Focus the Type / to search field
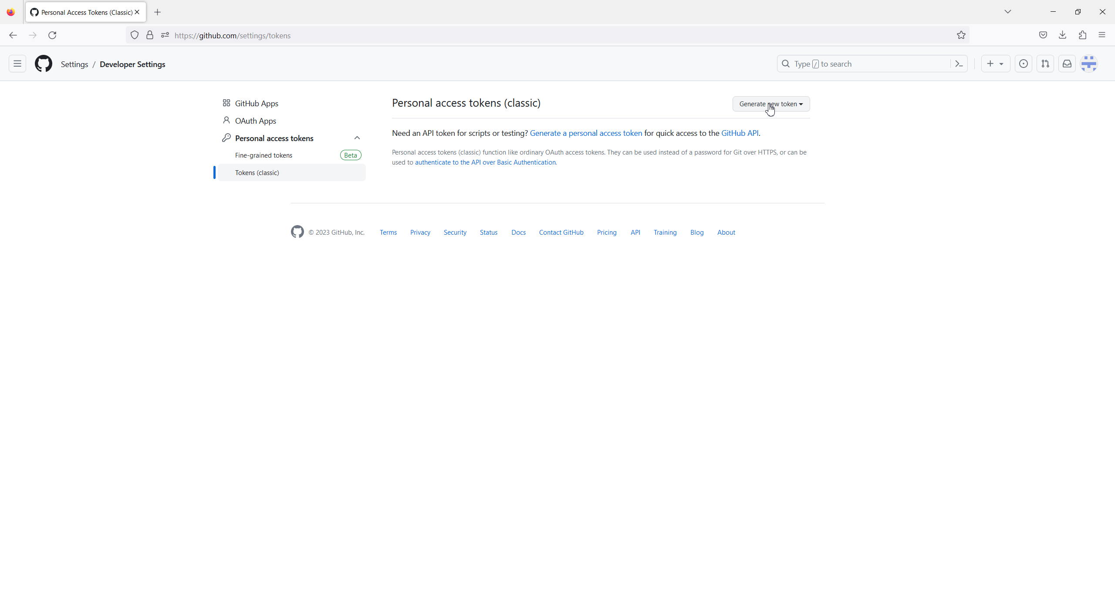This screenshot has width=1115, height=600. coord(867,64)
